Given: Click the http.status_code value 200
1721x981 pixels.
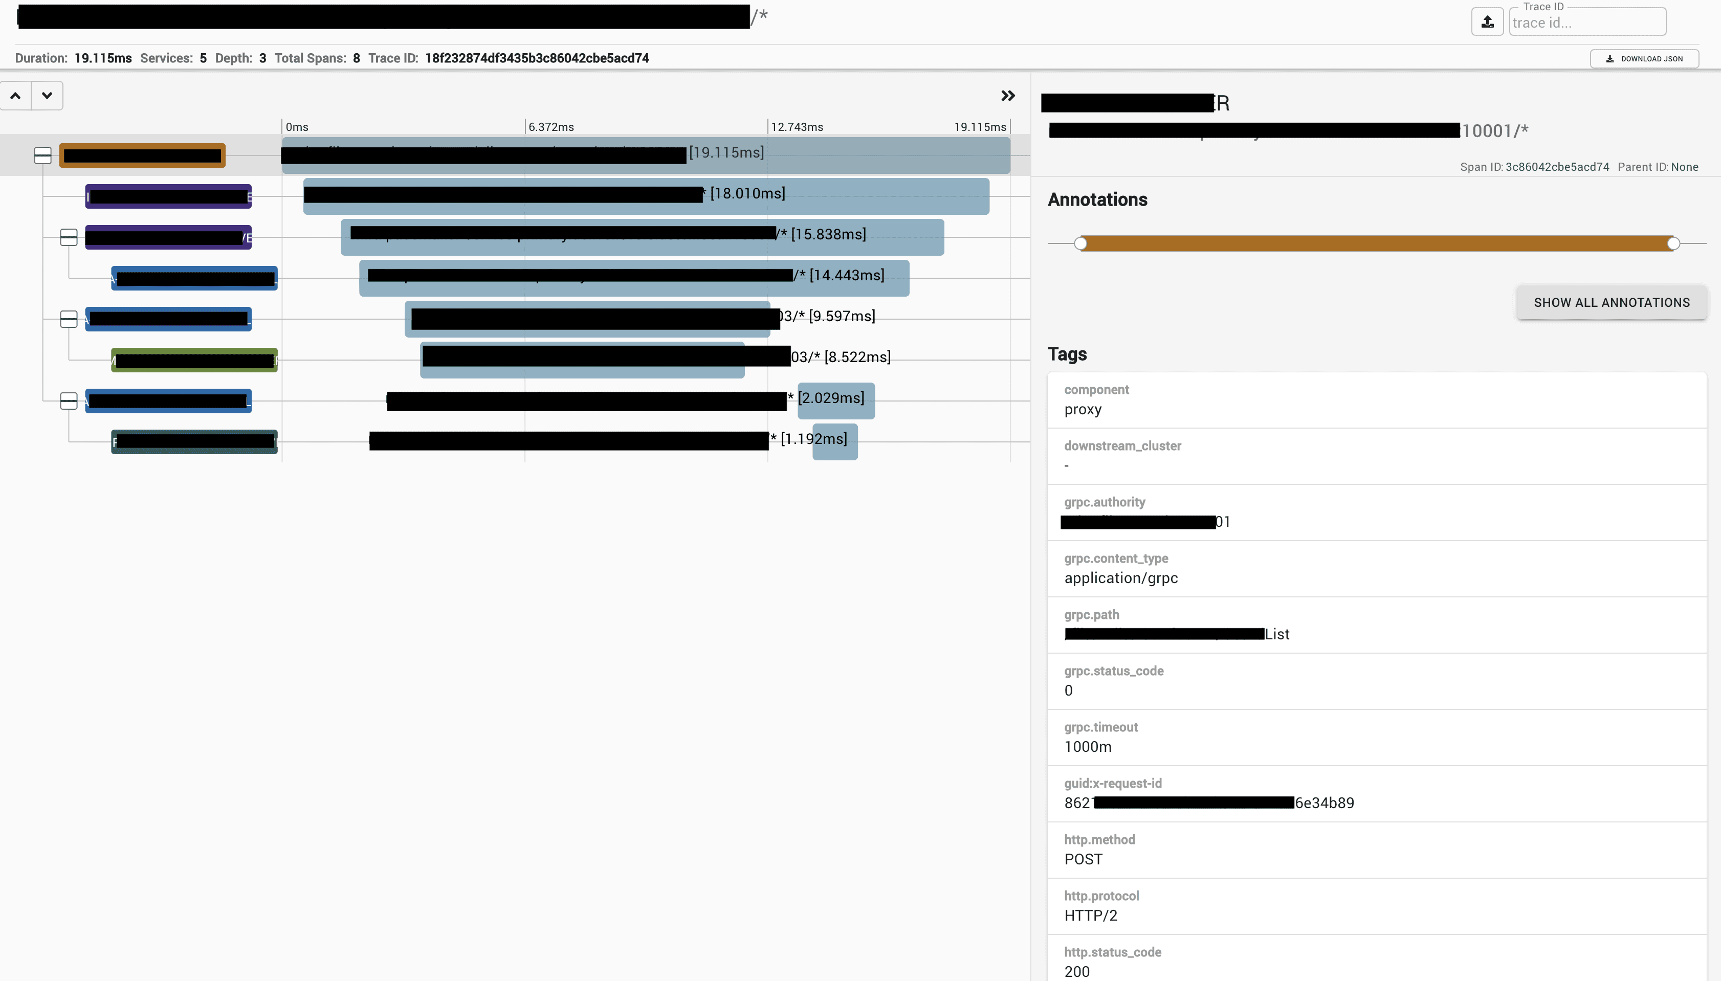Looking at the screenshot, I should click(1077, 972).
